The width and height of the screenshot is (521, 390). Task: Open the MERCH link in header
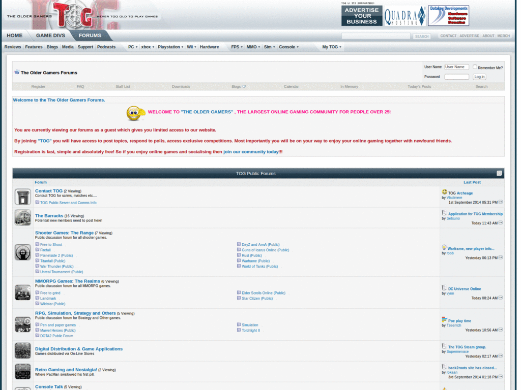tap(503, 36)
